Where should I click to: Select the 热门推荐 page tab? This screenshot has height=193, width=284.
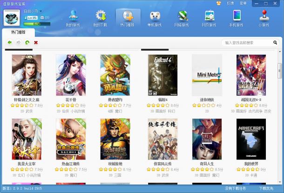pyautogui.click(x=18, y=32)
